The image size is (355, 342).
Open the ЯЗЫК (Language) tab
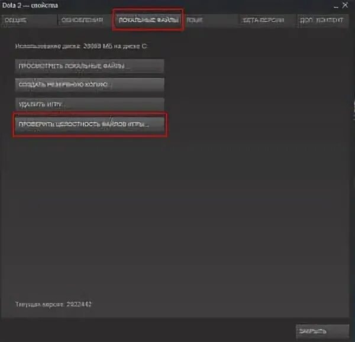click(211, 20)
